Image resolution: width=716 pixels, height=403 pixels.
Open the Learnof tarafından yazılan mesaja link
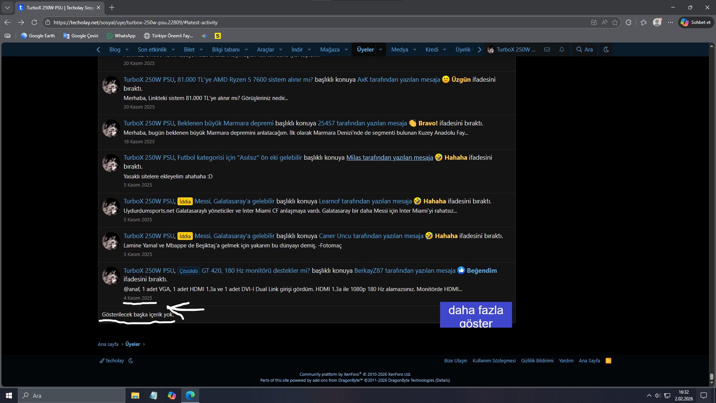click(365, 201)
